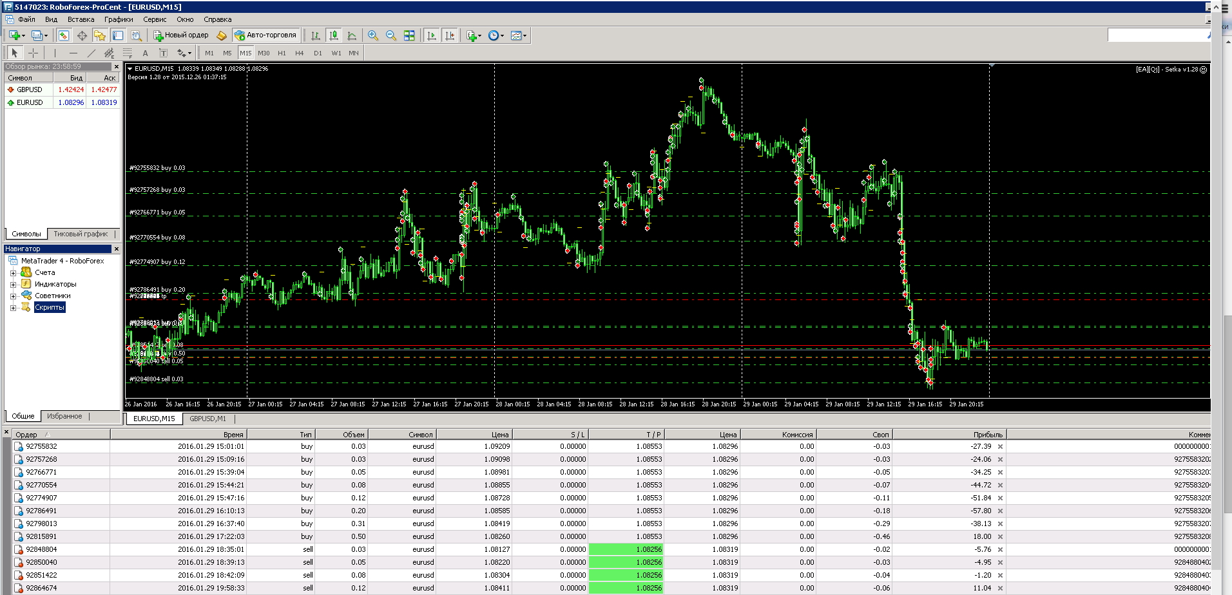Switch timeframe to H1

coord(282,53)
